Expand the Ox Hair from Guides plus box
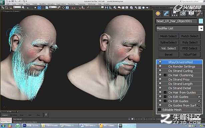 pyautogui.click(x=165, y=92)
